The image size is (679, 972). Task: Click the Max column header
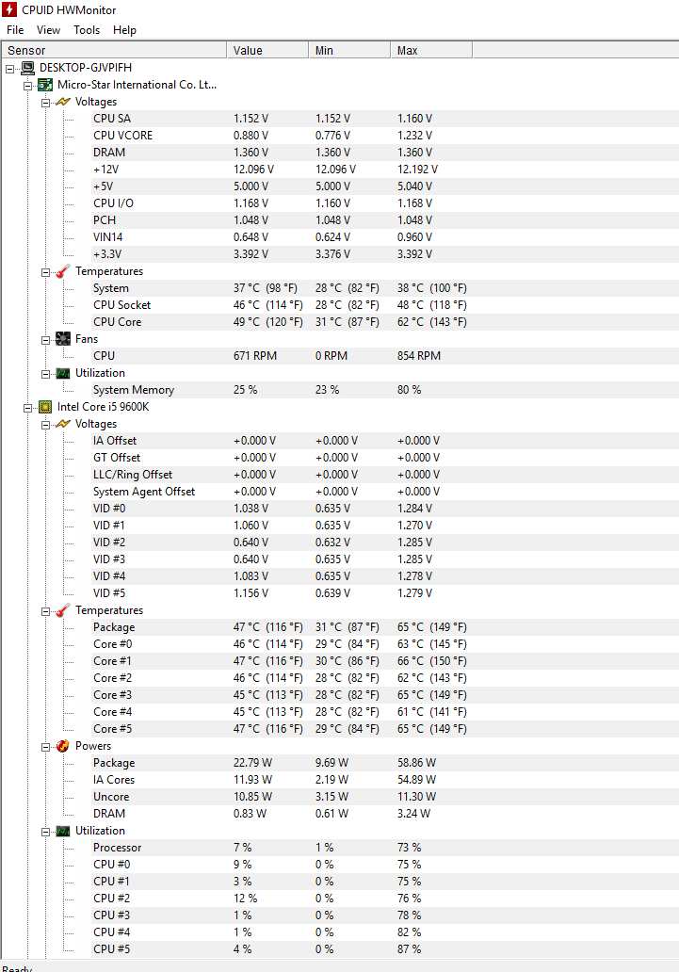pyautogui.click(x=431, y=50)
